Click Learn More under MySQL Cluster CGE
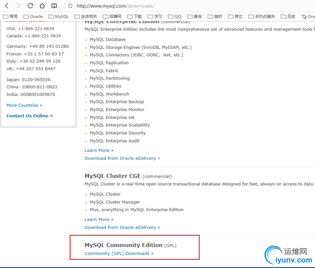 click(99, 219)
